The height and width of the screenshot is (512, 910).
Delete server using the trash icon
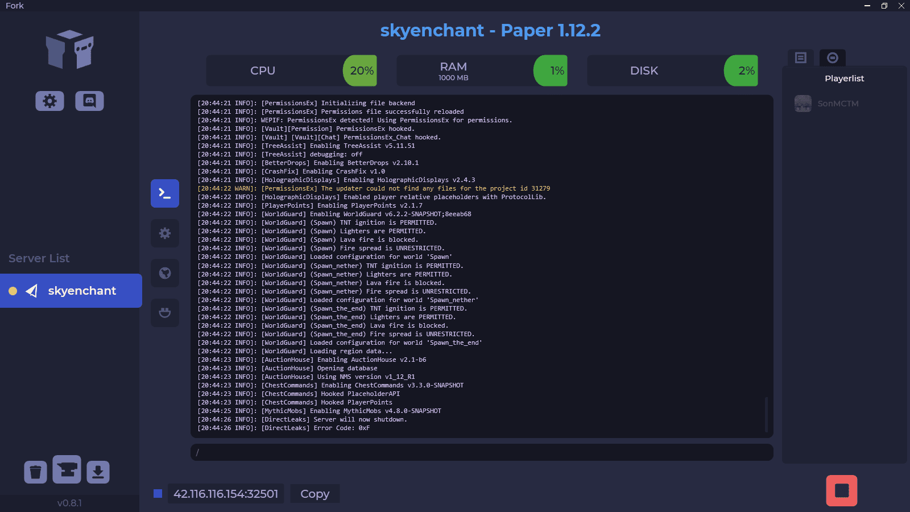pyautogui.click(x=35, y=472)
